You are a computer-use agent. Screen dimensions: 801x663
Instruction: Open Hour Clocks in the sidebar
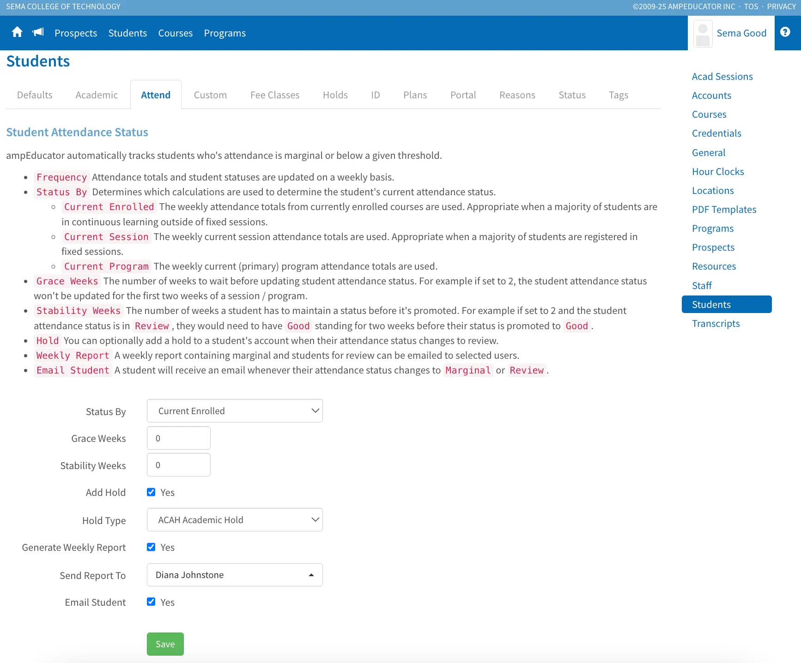coord(718,172)
